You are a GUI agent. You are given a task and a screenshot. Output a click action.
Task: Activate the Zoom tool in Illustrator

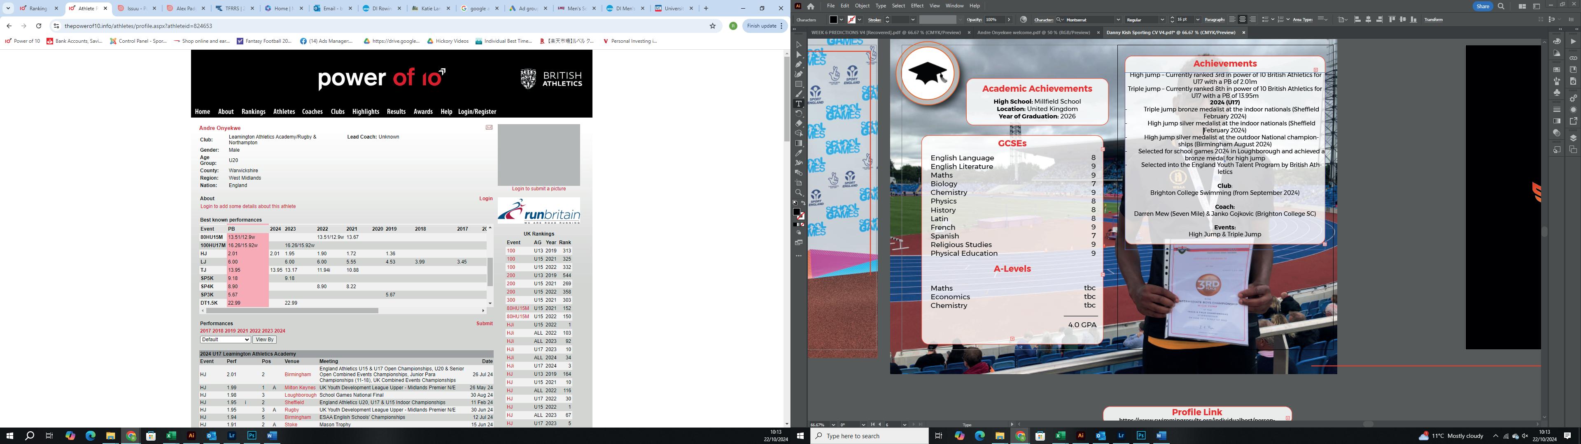click(798, 192)
